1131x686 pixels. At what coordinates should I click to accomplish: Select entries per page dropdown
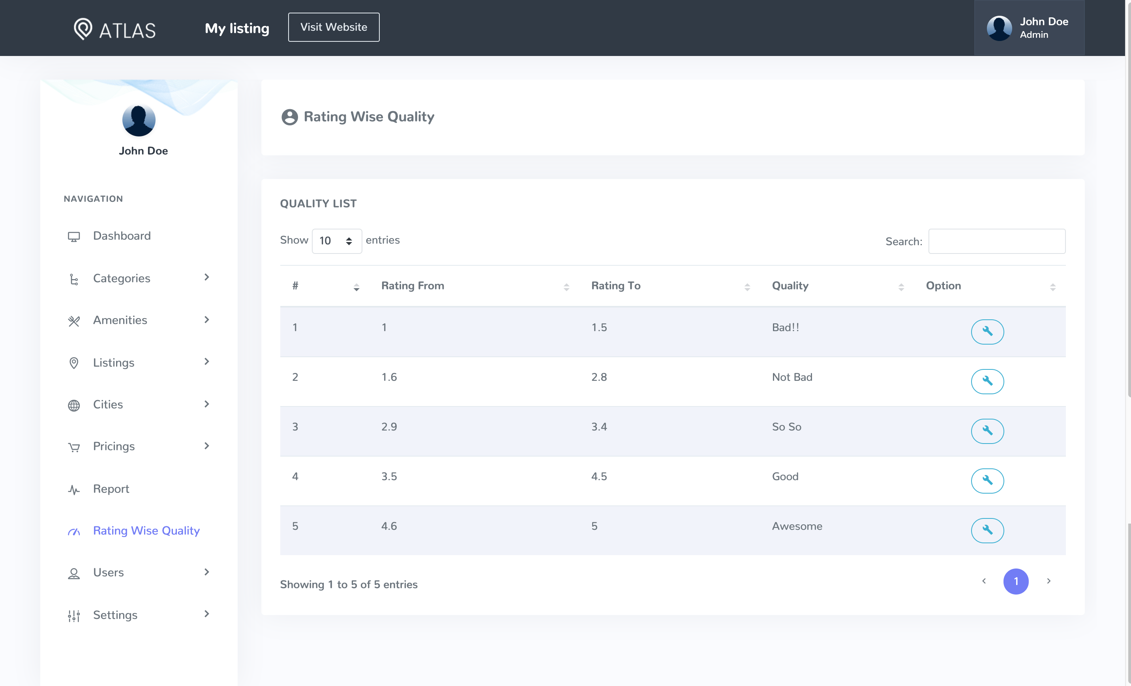click(x=336, y=240)
